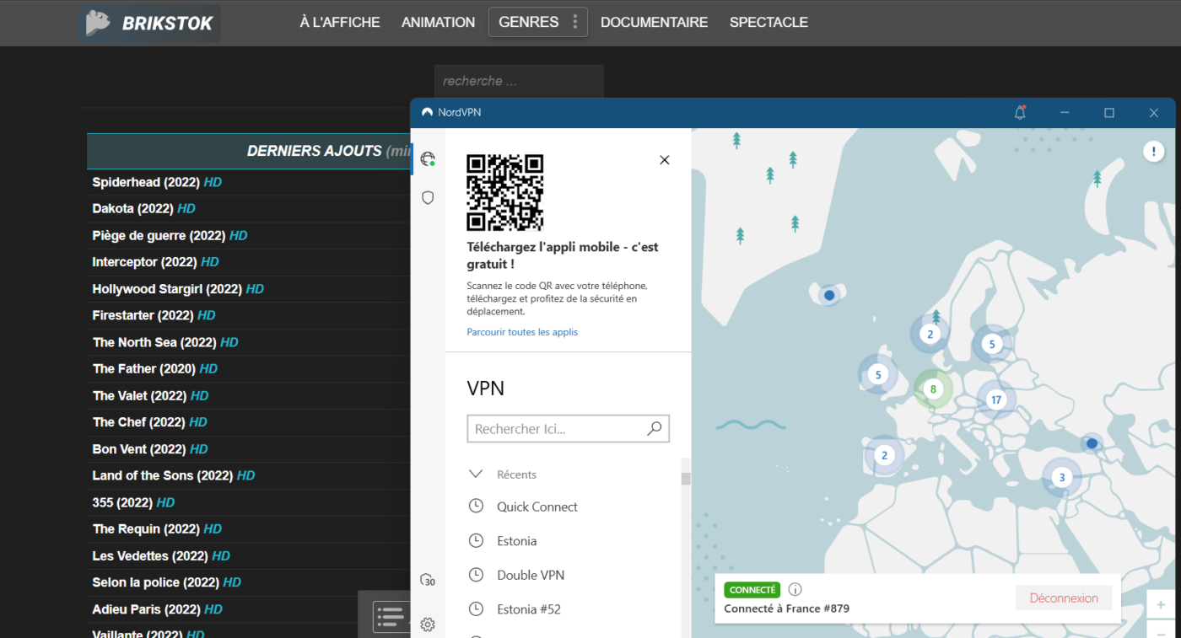Zoom in the map with plus button

(1161, 604)
